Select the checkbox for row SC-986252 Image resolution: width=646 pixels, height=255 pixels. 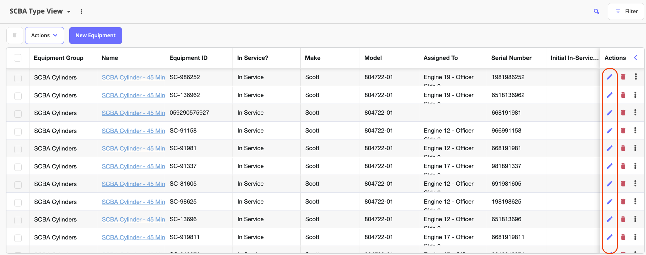[x=18, y=78]
